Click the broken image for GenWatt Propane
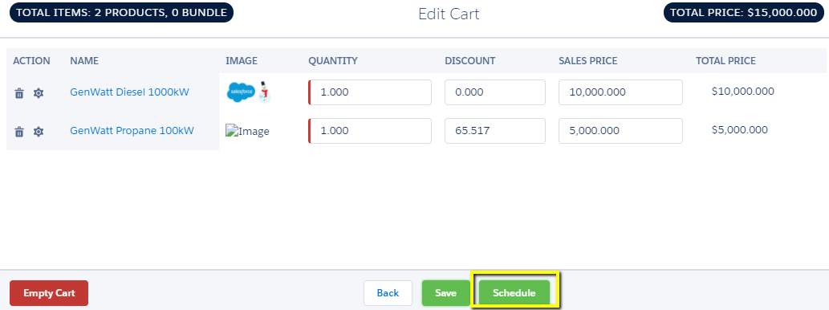The height and width of the screenshot is (310, 829). (x=247, y=131)
